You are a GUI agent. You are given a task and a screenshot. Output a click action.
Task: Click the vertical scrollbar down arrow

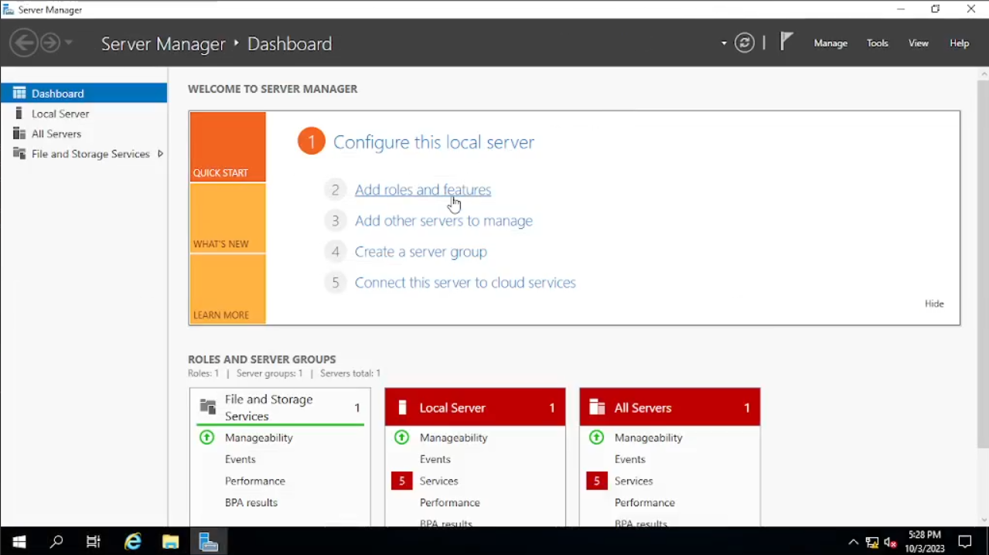click(x=983, y=520)
